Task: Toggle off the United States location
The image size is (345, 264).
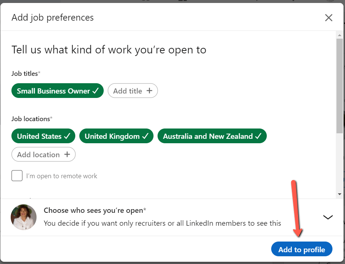Action: point(43,136)
